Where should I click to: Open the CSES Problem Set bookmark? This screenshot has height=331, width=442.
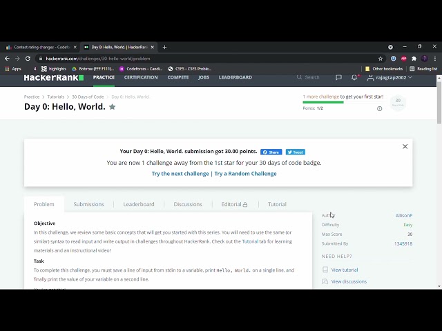[189, 69]
